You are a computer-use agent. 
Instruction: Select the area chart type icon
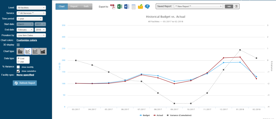click(x=43, y=51)
